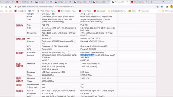Click the display Type label
173x97 pixels.
[29, 25]
